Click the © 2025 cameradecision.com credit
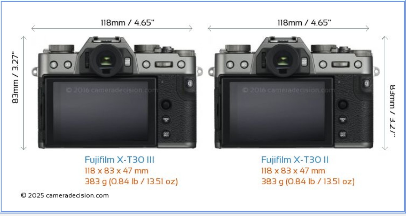Image resolution: width=406 pixels, height=216 pixels. coord(65,195)
